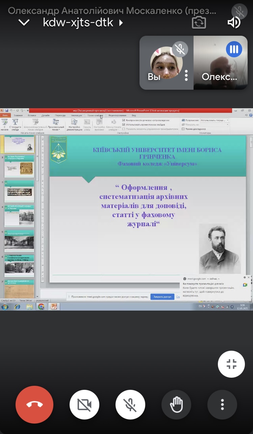The height and width of the screenshot is (434, 253).
Task: Click the Chrome icon in Windows taskbar
Action: click(x=41, y=307)
